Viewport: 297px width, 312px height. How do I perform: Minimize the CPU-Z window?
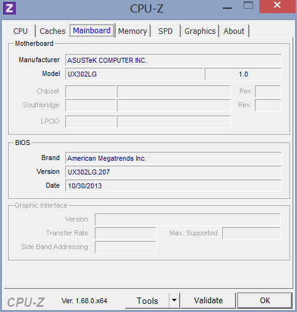tap(227, 8)
